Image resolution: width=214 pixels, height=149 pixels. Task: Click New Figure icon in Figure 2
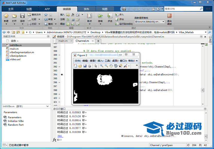pyautogui.click(x=75, y=66)
